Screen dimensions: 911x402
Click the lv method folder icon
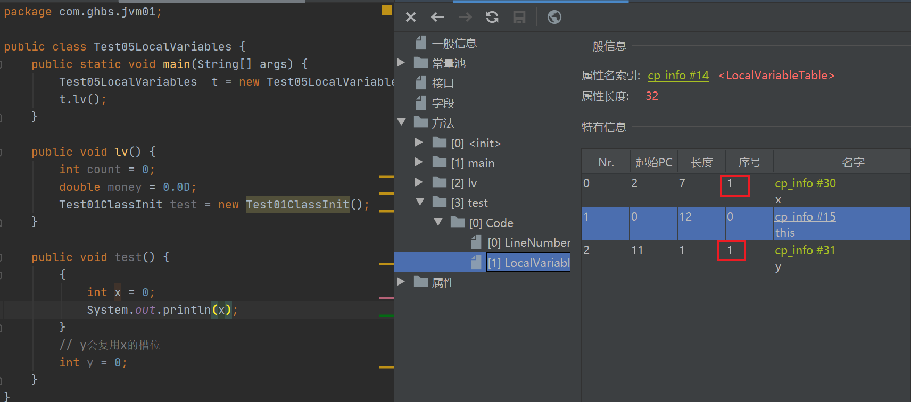click(440, 182)
